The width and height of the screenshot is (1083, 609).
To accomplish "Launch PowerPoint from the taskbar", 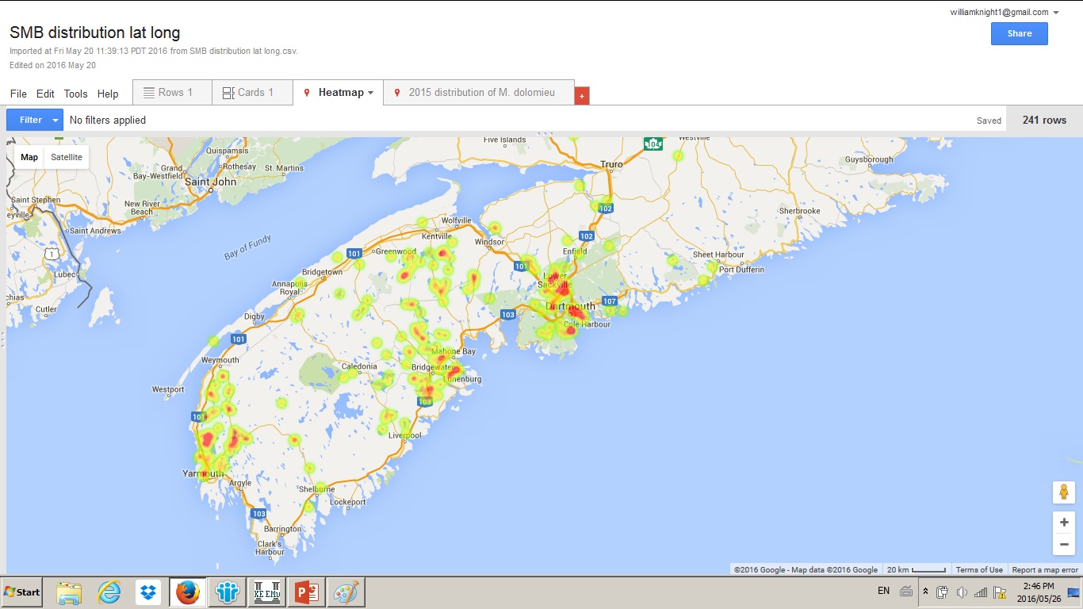I will pos(306,592).
